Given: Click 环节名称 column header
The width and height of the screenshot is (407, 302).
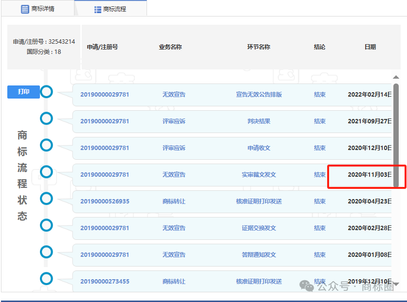Looking at the screenshot, I should click(x=259, y=47).
